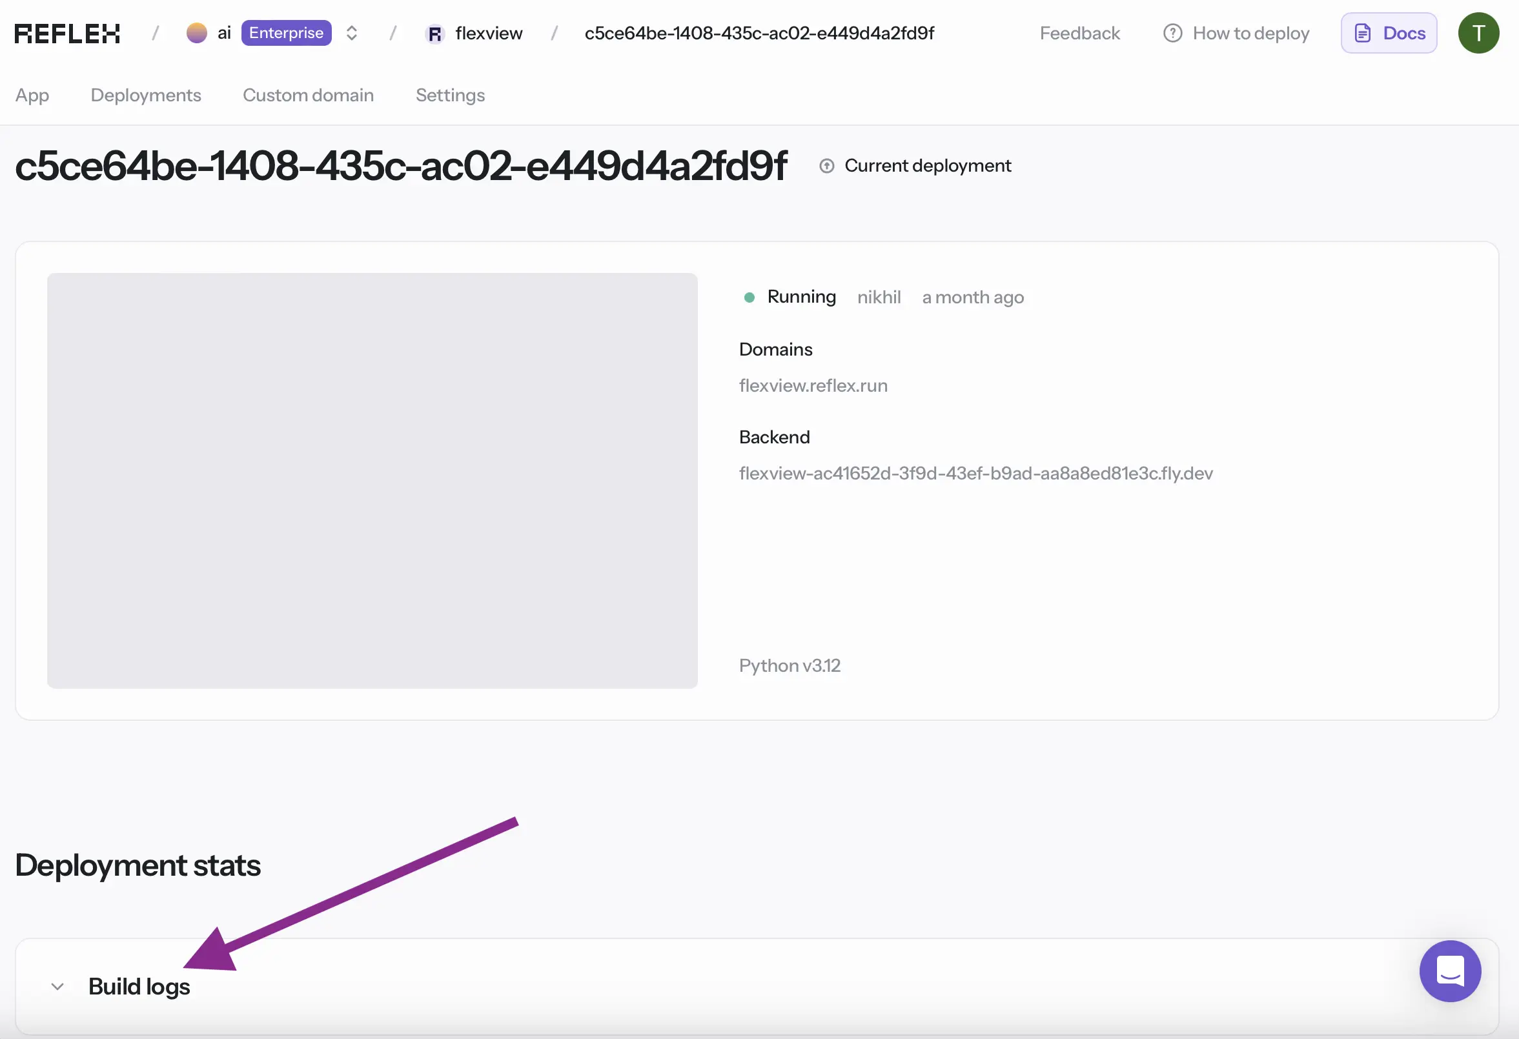
Task: Click the Feedback button
Action: coord(1079,34)
